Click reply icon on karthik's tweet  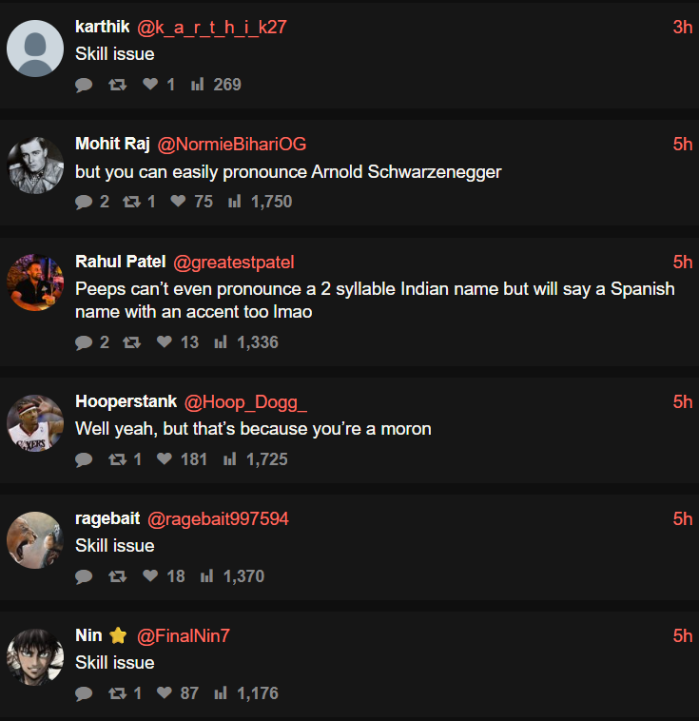[84, 85]
